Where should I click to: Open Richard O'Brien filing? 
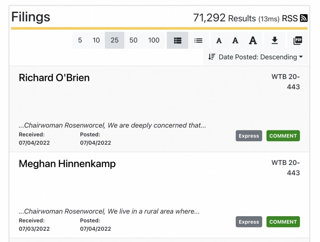tap(54, 78)
